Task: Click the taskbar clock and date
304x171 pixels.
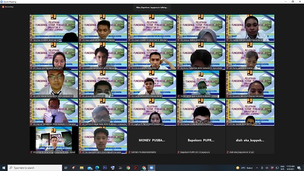Action: [290, 168]
